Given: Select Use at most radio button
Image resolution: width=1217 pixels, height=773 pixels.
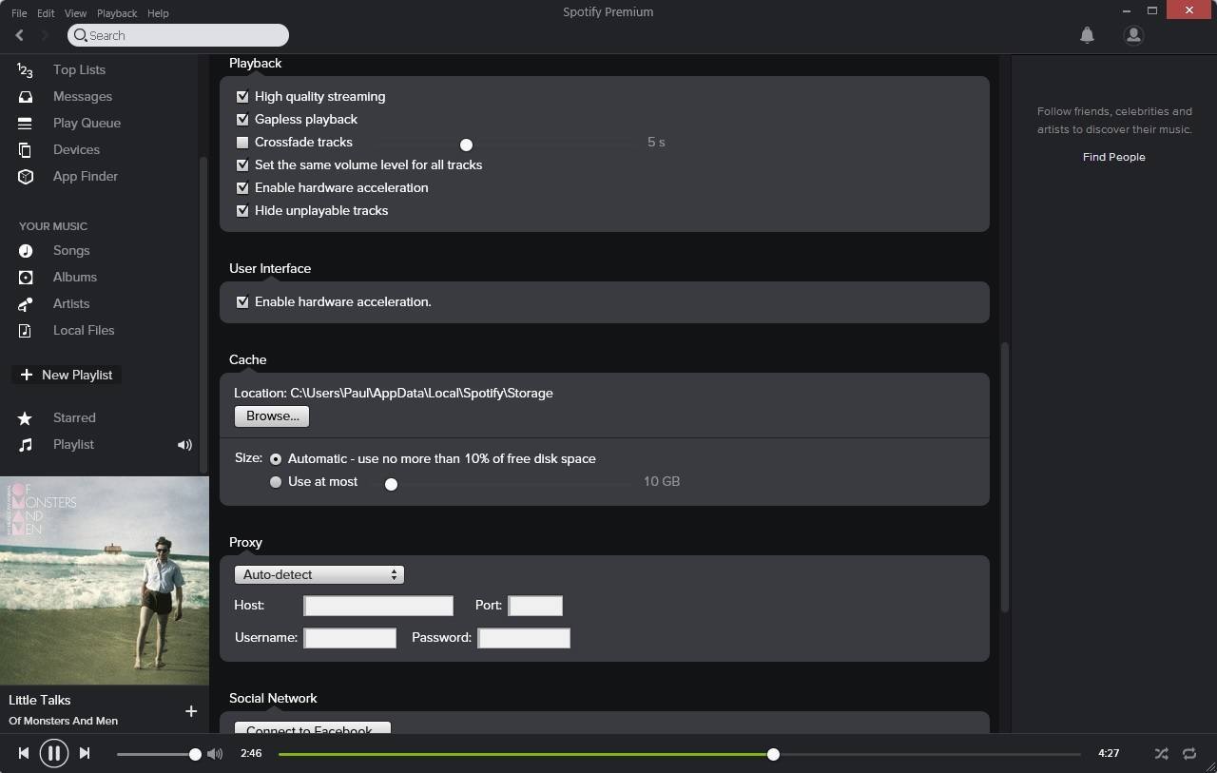Looking at the screenshot, I should tap(276, 482).
